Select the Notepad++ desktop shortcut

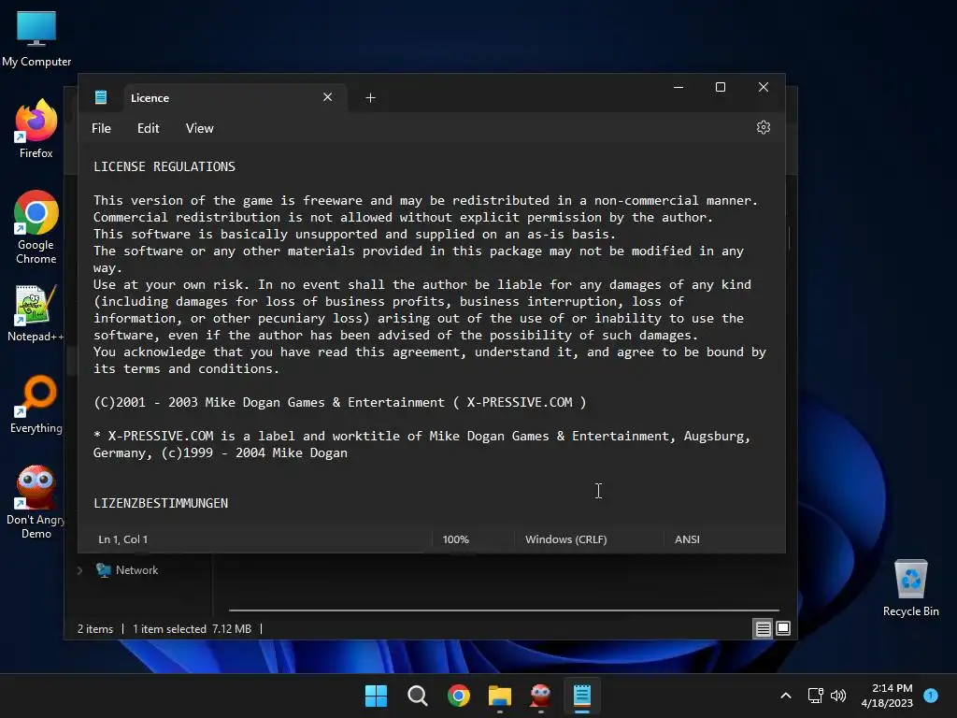point(36,313)
